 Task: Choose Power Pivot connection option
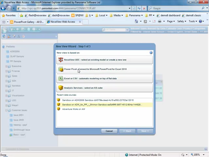click(104, 69)
